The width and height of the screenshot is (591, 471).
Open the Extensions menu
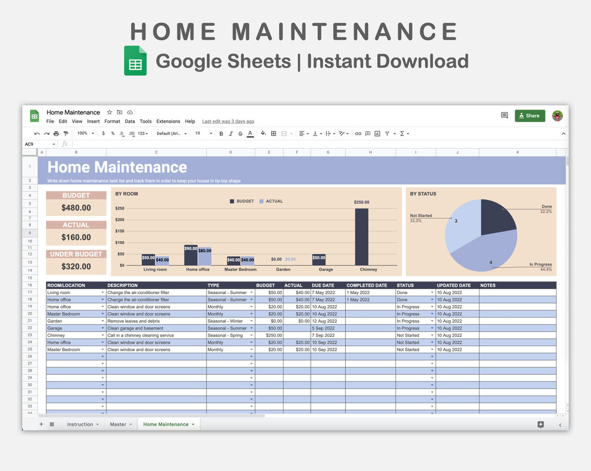tap(168, 121)
